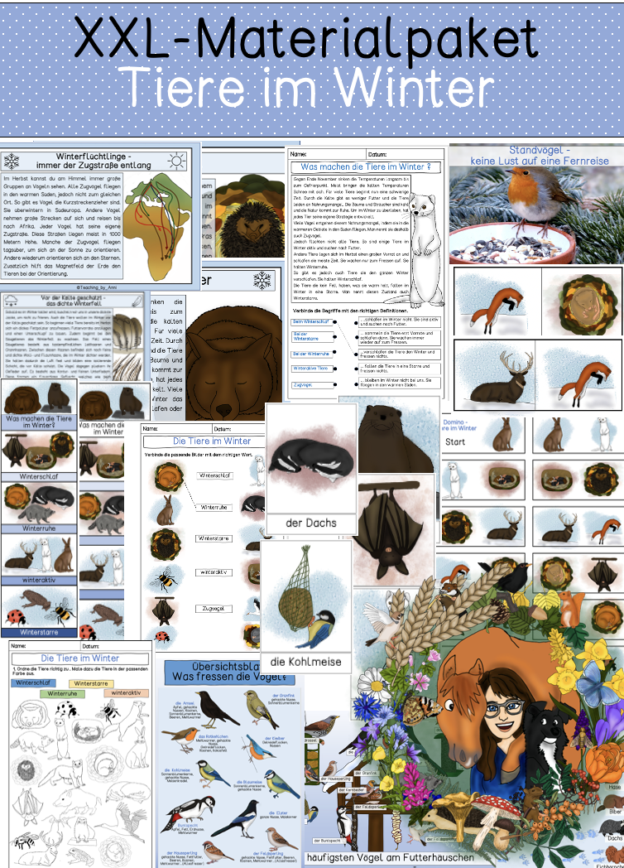
Task: Click the "die Kohlmeise" card label
Action: 306,662
